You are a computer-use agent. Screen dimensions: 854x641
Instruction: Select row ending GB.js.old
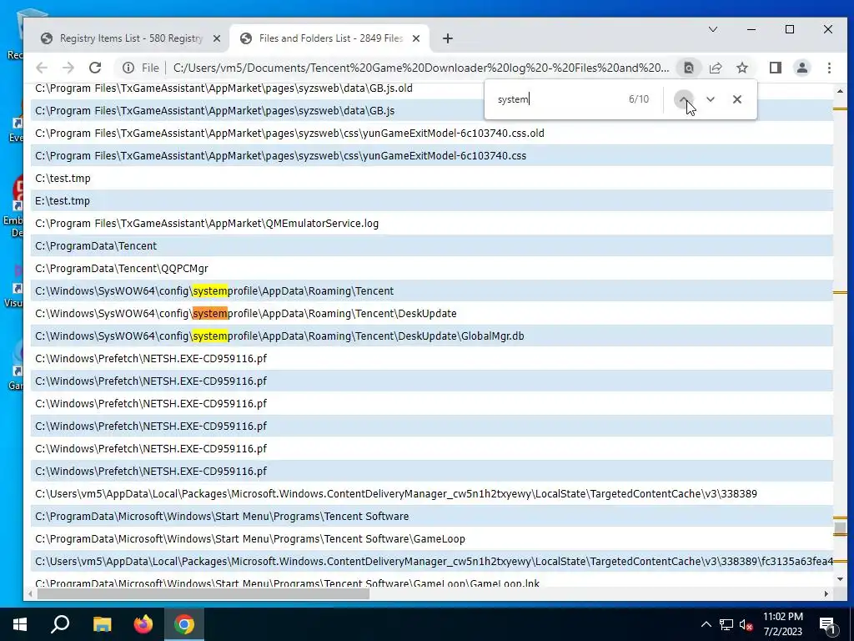click(x=432, y=88)
